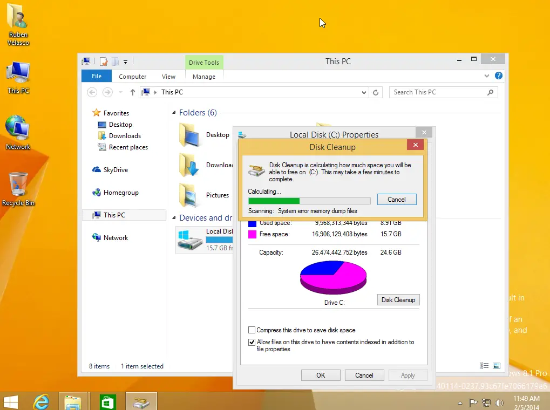550x410 pixels.
Task: Go up one level with Up arrow
Action: point(132,92)
